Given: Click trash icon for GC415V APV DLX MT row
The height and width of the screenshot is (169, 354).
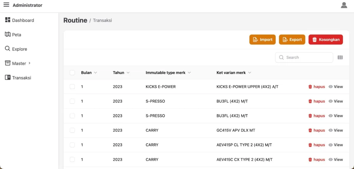Looking at the screenshot, I should 310,130.
